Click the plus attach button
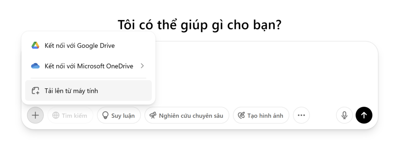Image resolution: width=394 pixels, height=142 pixels. tap(35, 115)
